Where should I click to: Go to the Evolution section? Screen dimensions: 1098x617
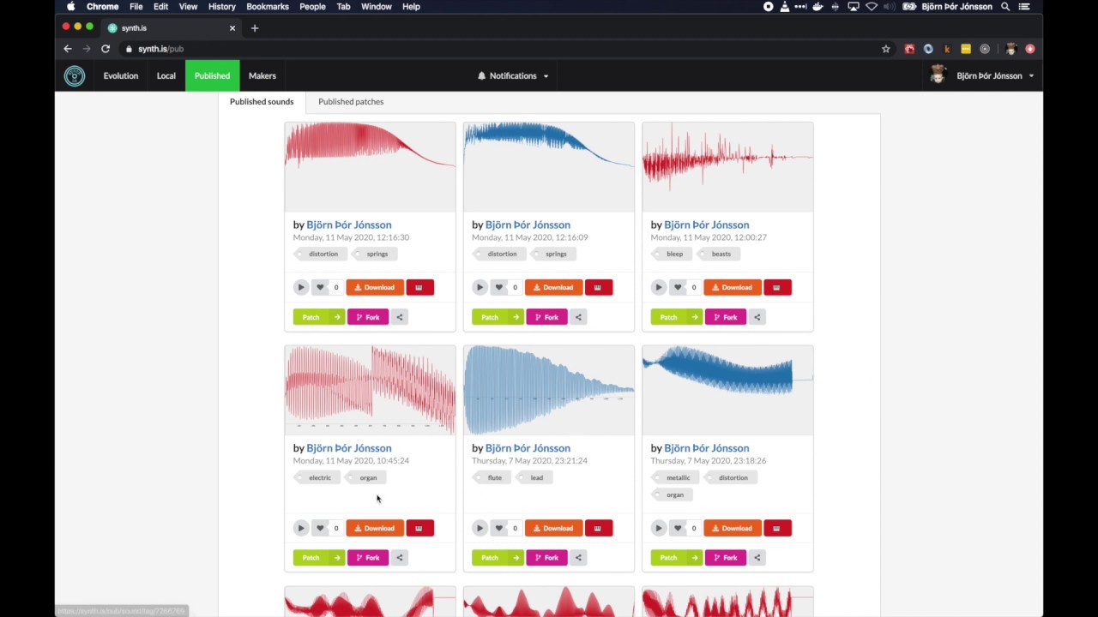[x=121, y=76]
